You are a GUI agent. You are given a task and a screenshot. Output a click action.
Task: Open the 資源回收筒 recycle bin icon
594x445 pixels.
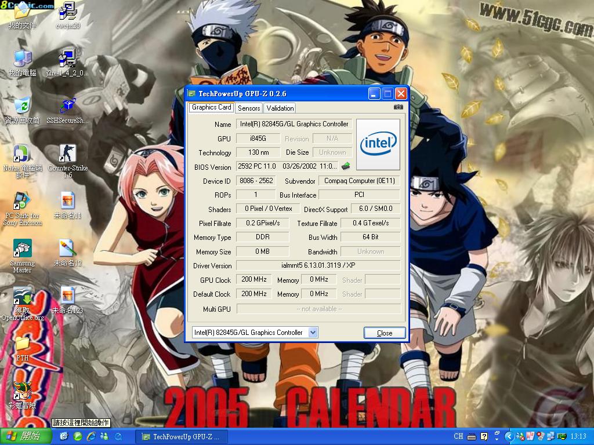click(22, 106)
